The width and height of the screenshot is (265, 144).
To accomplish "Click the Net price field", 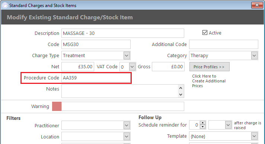I will click(x=78, y=66).
